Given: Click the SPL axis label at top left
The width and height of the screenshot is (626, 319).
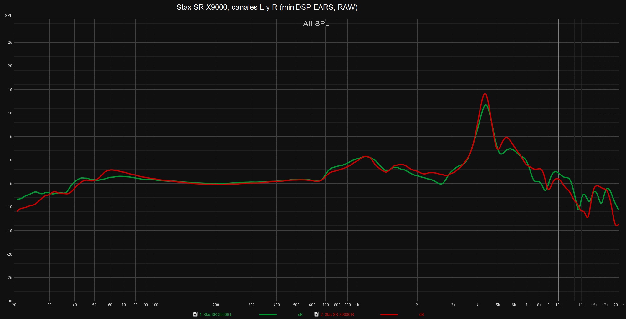Looking at the screenshot, I should coord(8,16).
